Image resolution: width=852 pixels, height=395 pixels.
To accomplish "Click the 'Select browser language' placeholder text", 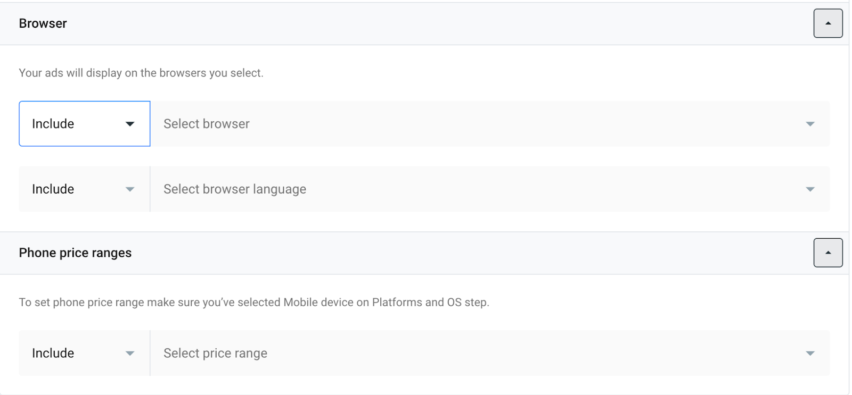I will click(x=235, y=189).
